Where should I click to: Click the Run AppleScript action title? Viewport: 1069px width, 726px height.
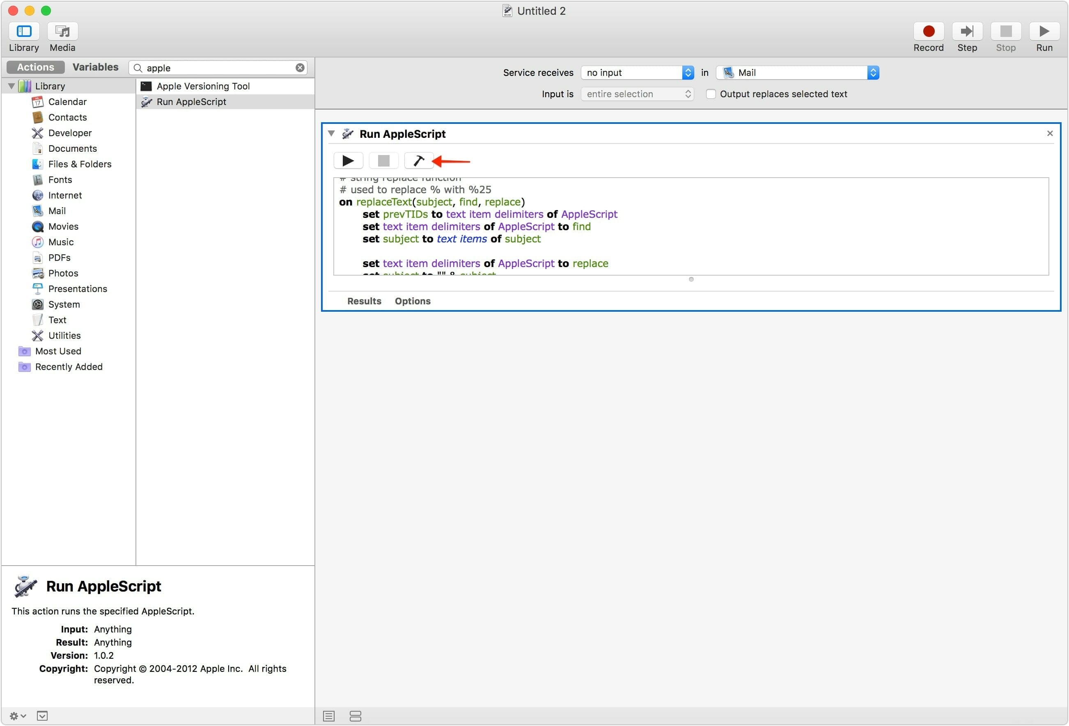pyautogui.click(x=402, y=134)
